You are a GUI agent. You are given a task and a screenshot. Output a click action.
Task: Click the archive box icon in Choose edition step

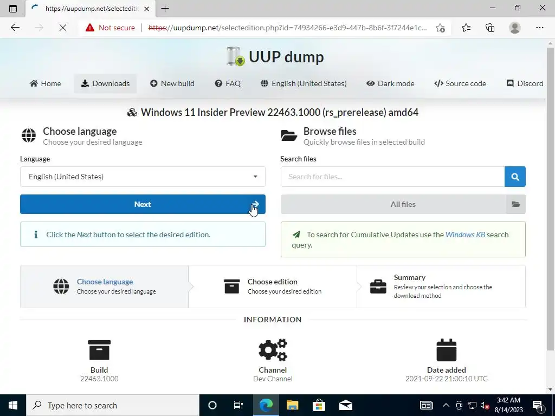pos(232,286)
